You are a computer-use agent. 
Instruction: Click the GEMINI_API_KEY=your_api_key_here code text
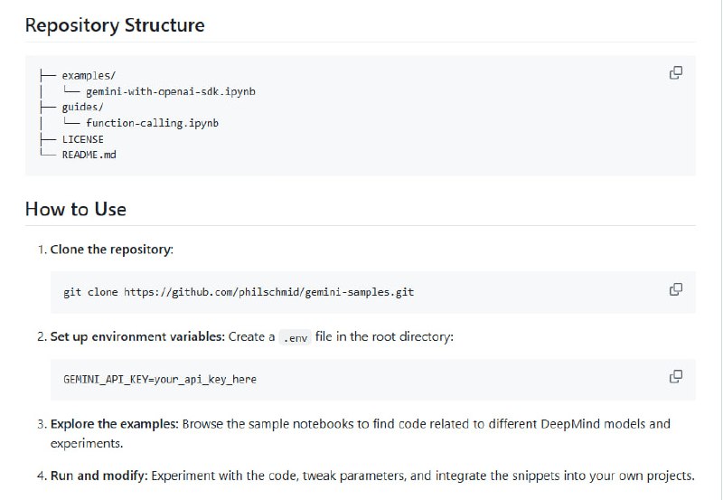point(160,380)
